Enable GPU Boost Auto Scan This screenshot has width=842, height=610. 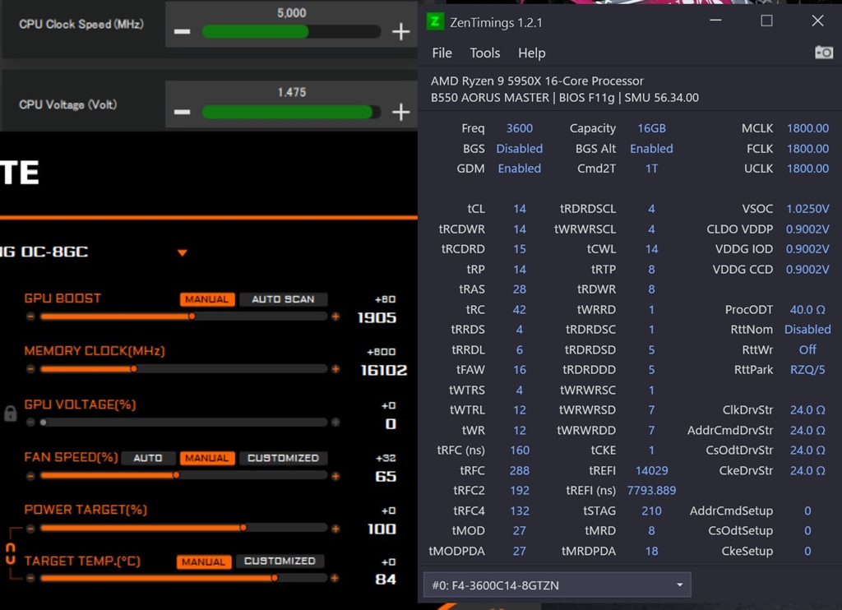[x=283, y=299]
